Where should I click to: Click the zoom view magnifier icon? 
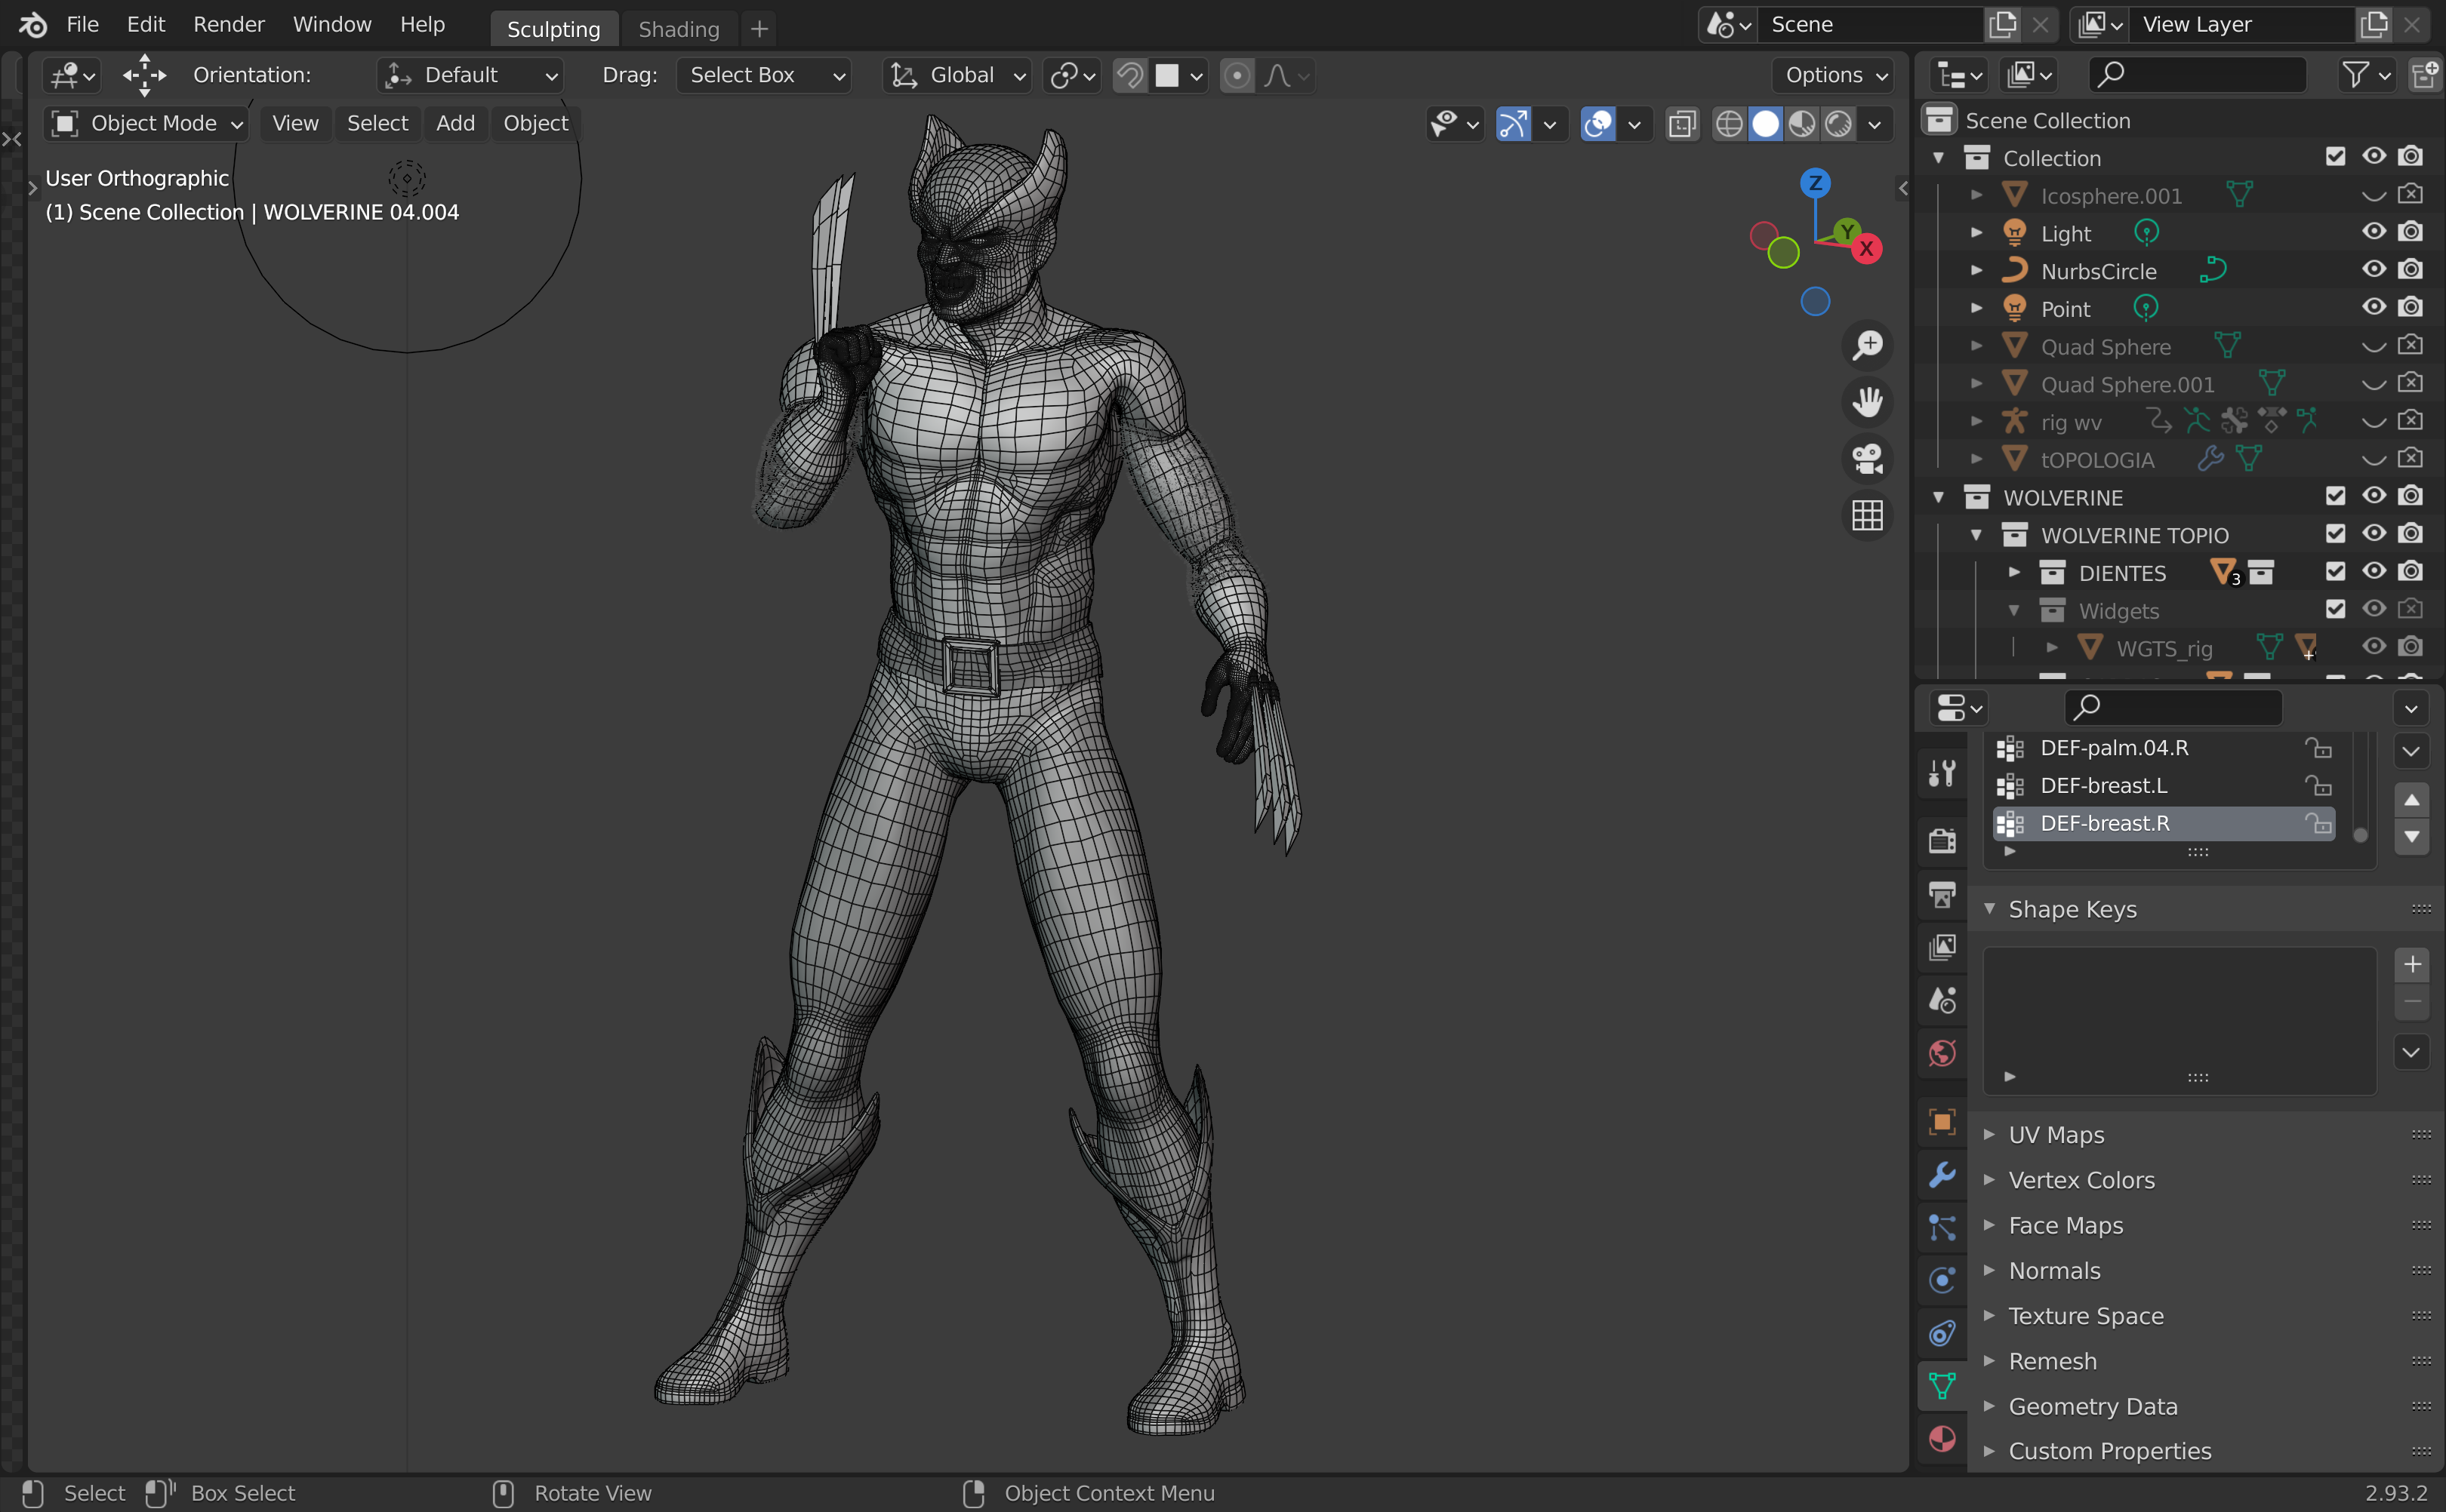1867,346
